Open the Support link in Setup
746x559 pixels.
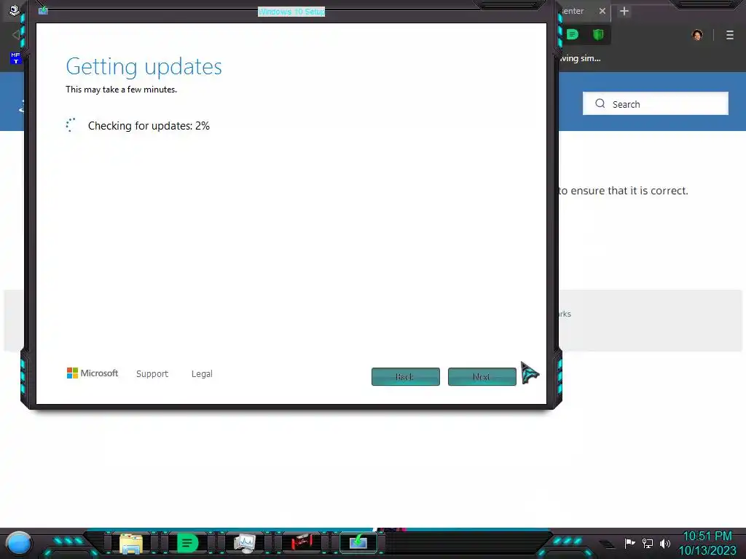pos(152,373)
